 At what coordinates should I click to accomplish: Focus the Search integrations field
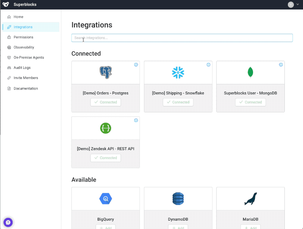(x=182, y=38)
